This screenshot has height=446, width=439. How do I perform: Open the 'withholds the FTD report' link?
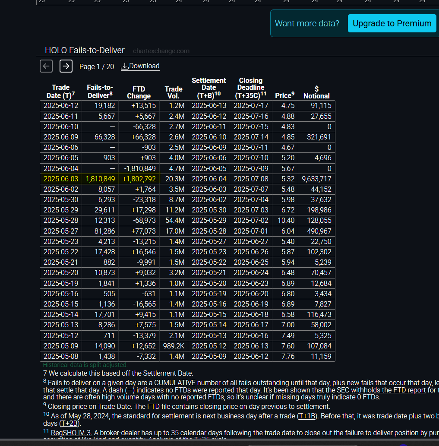[388, 390]
